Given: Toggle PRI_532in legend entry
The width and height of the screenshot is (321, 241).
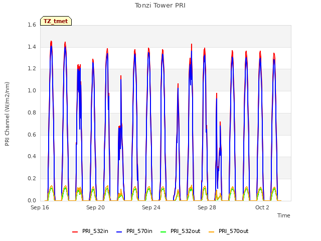Looking at the screenshot, I should point(90,231).
